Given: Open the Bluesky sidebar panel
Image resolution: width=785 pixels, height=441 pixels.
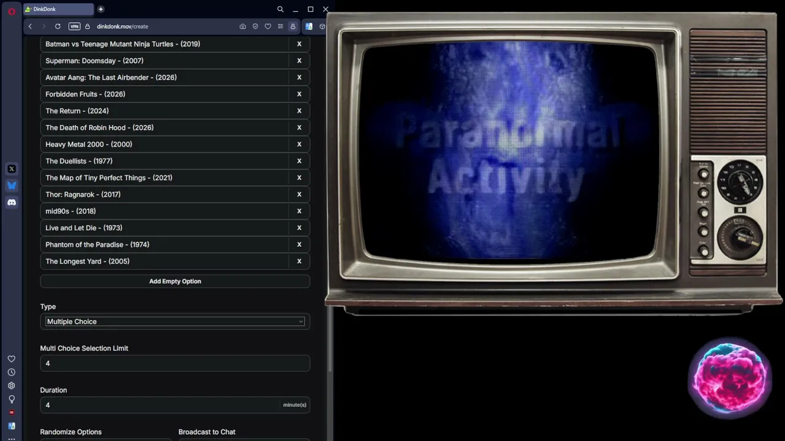Looking at the screenshot, I should [12, 186].
